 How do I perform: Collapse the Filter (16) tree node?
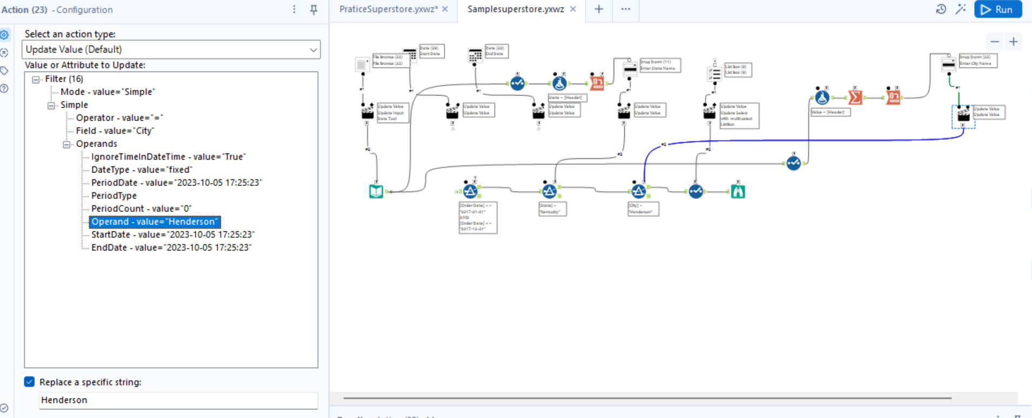[36, 79]
